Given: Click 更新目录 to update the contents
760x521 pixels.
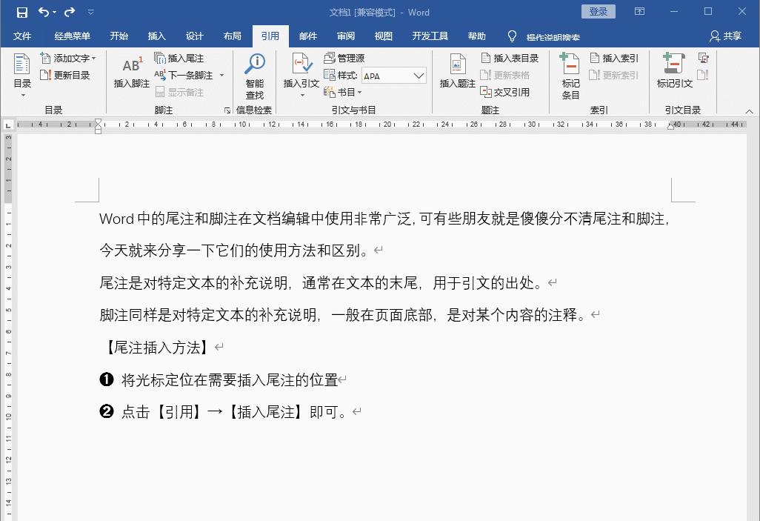Looking at the screenshot, I should 65,75.
